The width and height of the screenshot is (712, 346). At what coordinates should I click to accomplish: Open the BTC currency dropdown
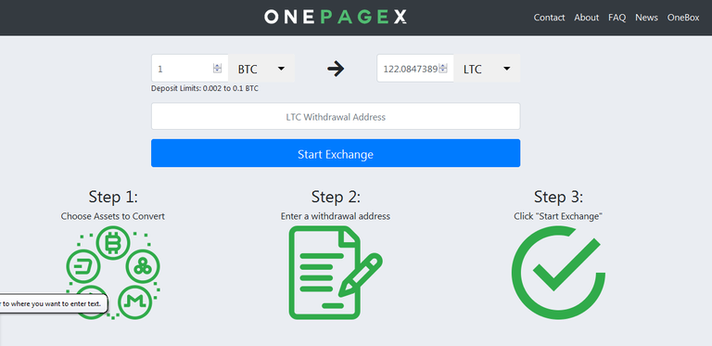pos(261,69)
